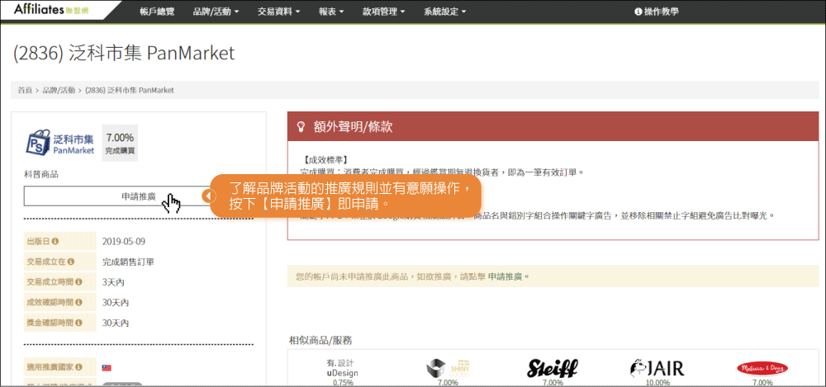Click info icon next to 交易成立時間
This screenshot has width=826, height=387.
pos(78,281)
